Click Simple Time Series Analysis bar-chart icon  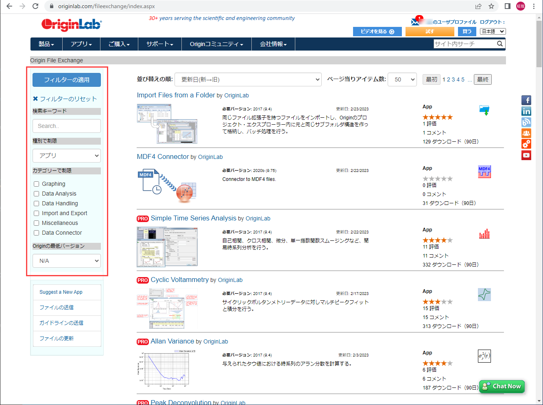484,233
